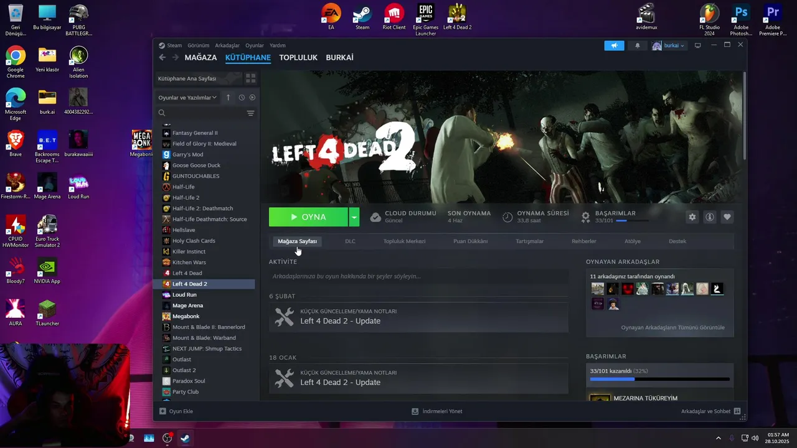Open Epic Games Launcher desktop icon
Viewport: 797px width, 448px height.
tap(425, 20)
